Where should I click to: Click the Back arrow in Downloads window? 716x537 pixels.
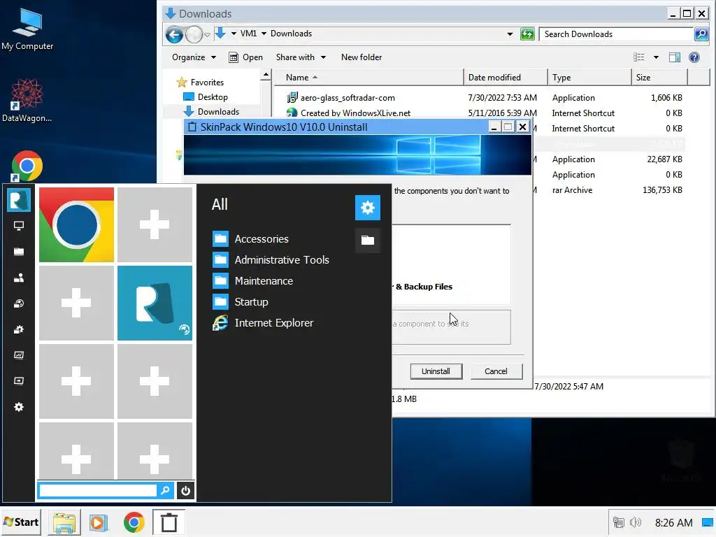(x=174, y=34)
